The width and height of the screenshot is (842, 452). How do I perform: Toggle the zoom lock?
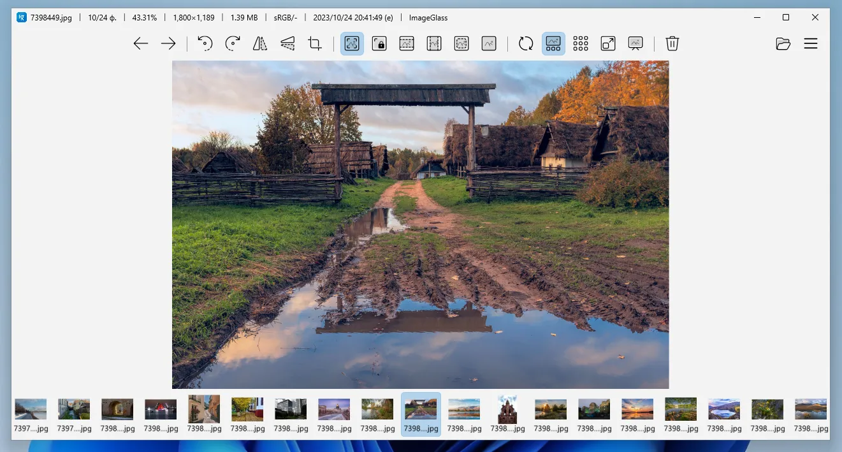[379, 43]
